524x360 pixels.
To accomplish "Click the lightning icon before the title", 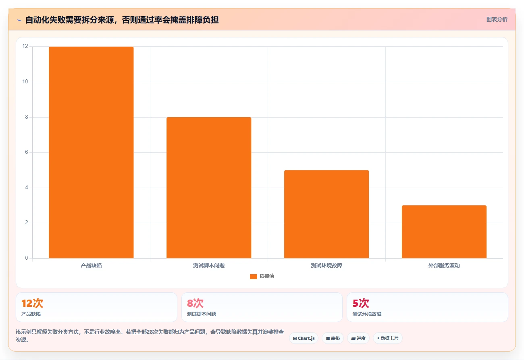I will pos(19,20).
